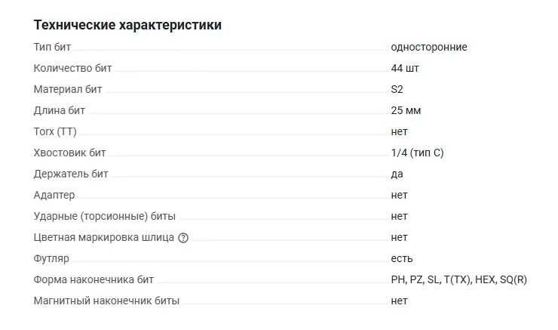Screen dimensions: 558x330
Task: Select the Длина бит label
Action: click(x=60, y=110)
